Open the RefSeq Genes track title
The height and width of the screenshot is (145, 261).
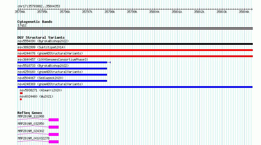(x=30, y=113)
